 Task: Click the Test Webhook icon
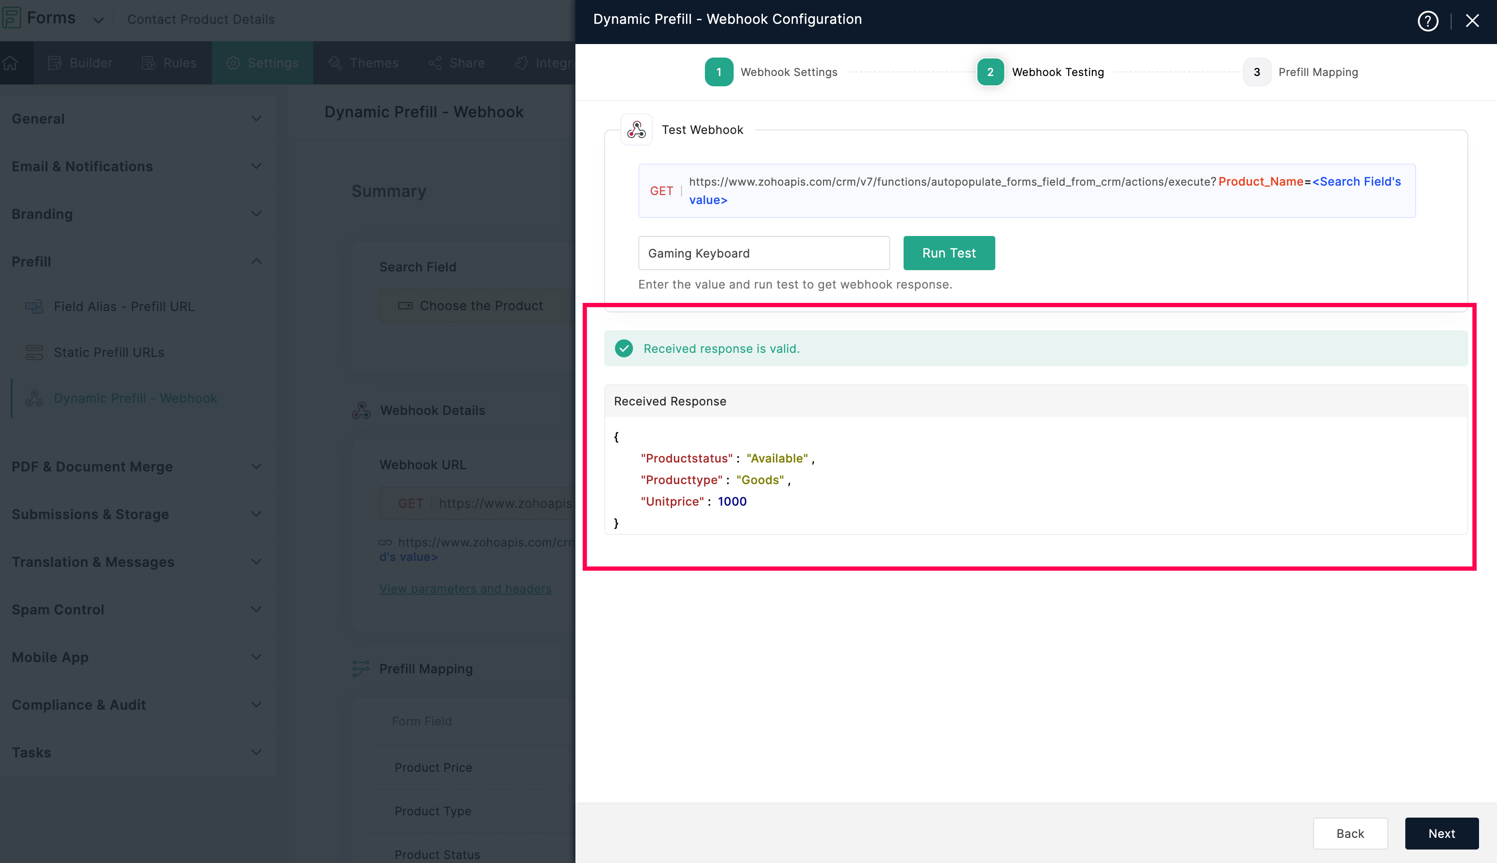pyautogui.click(x=636, y=130)
